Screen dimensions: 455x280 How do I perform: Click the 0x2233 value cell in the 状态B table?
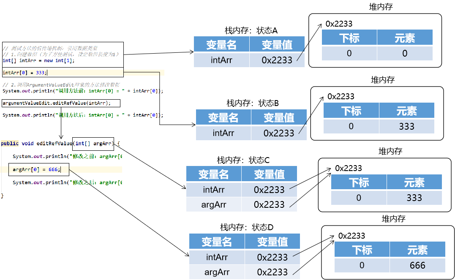pyautogui.click(x=279, y=133)
